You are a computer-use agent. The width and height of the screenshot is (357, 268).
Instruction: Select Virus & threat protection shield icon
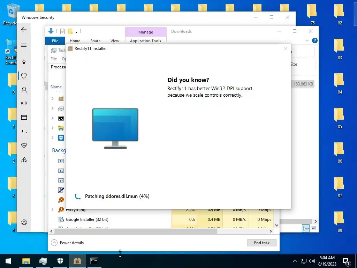click(24, 76)
